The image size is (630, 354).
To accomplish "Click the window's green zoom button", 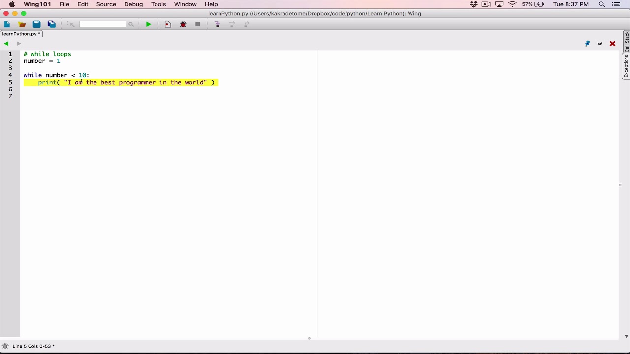I will (24, 14).
